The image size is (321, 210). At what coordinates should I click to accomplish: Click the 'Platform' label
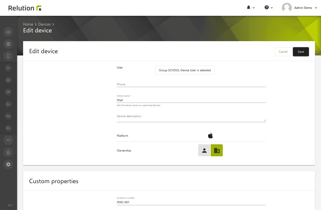tap(122, 136)
